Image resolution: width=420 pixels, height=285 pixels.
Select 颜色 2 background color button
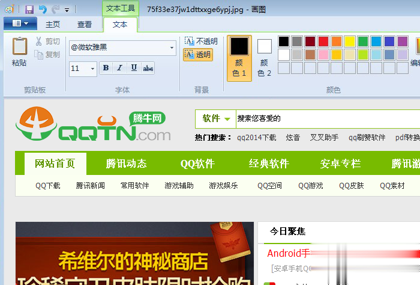(x=265, y=58)
